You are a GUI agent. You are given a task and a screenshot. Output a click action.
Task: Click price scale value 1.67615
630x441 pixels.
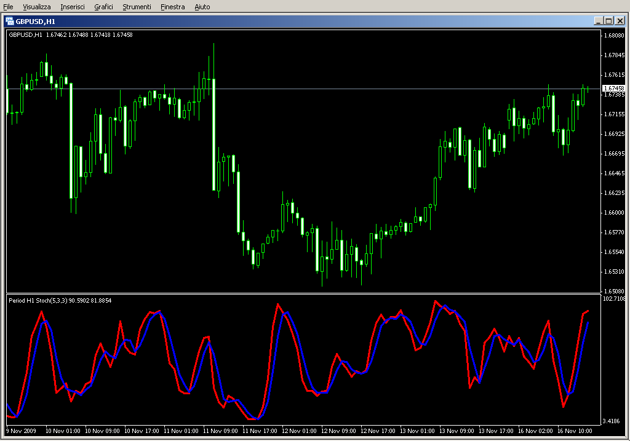click(615, 74)
